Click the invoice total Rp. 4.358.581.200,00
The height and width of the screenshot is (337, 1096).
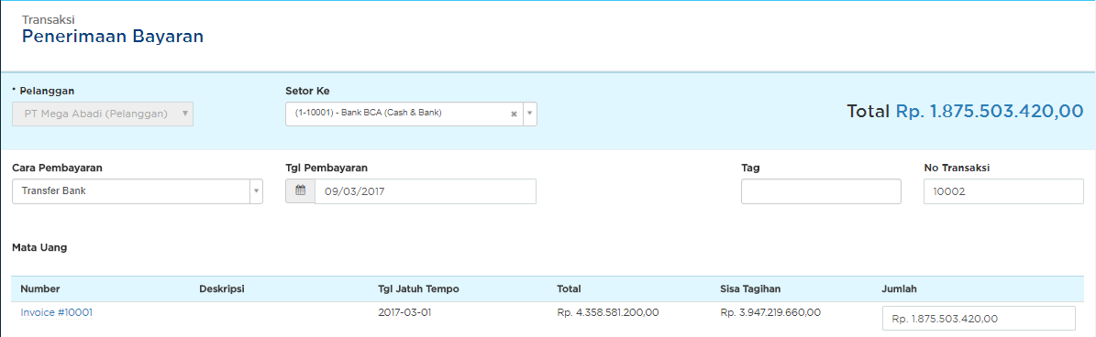607,312
